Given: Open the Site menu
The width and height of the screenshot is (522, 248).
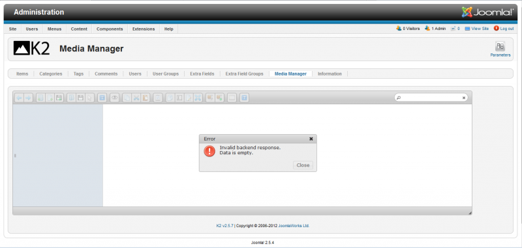Looking at the screenshot, I should coord(12,29).
